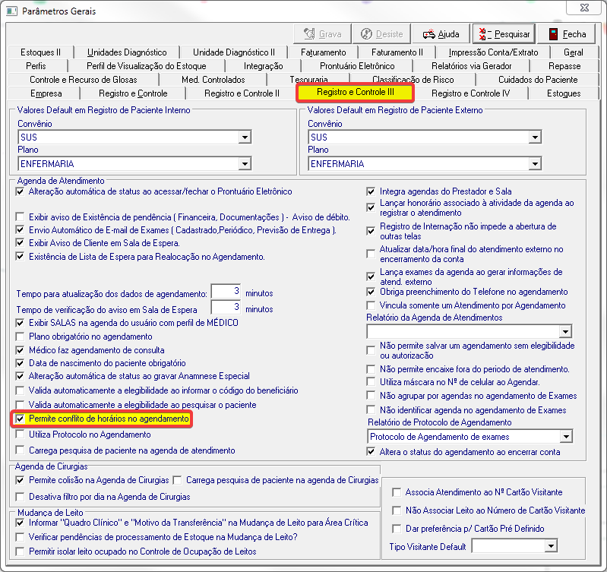Close the Parâmetros Gerais window
Viewport: 607px width, 572px height.
pyautogui.click(x=584, y=8)
